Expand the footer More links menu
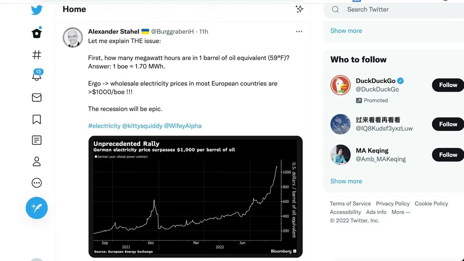This screenshot has height=261, width=464. pos(401,212)
